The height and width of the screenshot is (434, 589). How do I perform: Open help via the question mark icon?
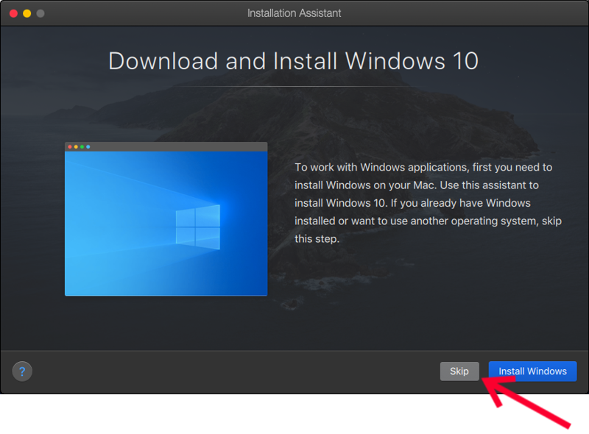tap(22, 371)
